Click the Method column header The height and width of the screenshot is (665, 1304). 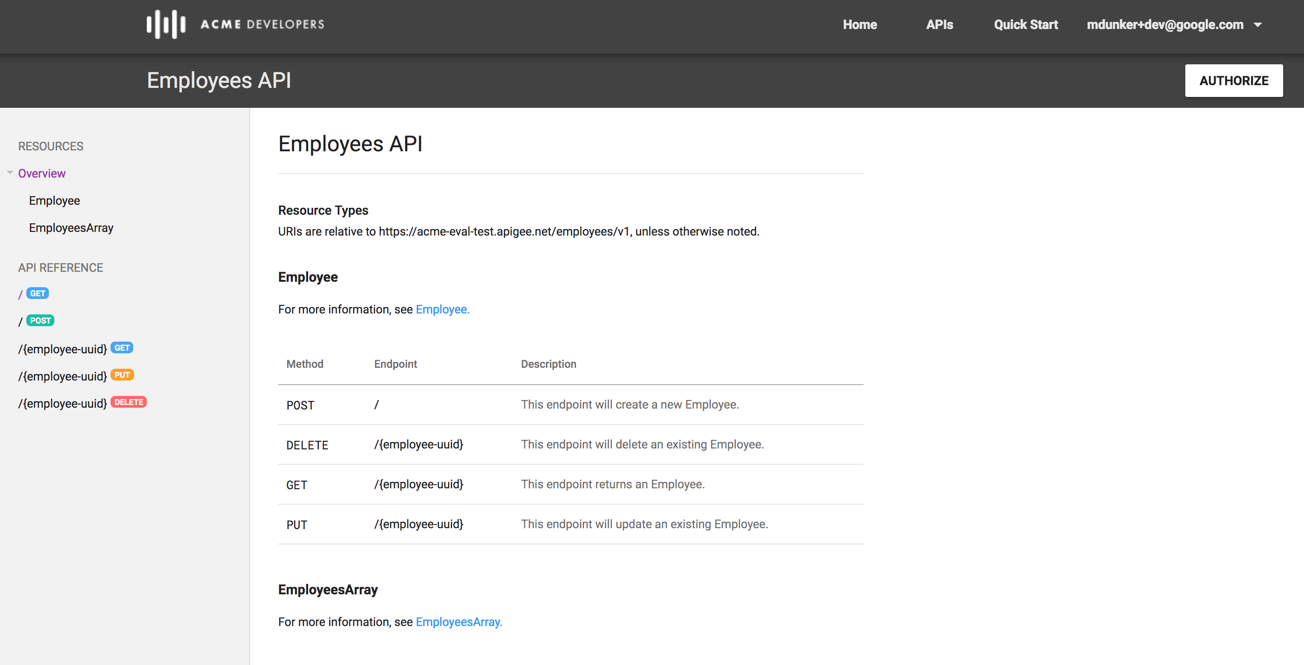tap(305, 364)
